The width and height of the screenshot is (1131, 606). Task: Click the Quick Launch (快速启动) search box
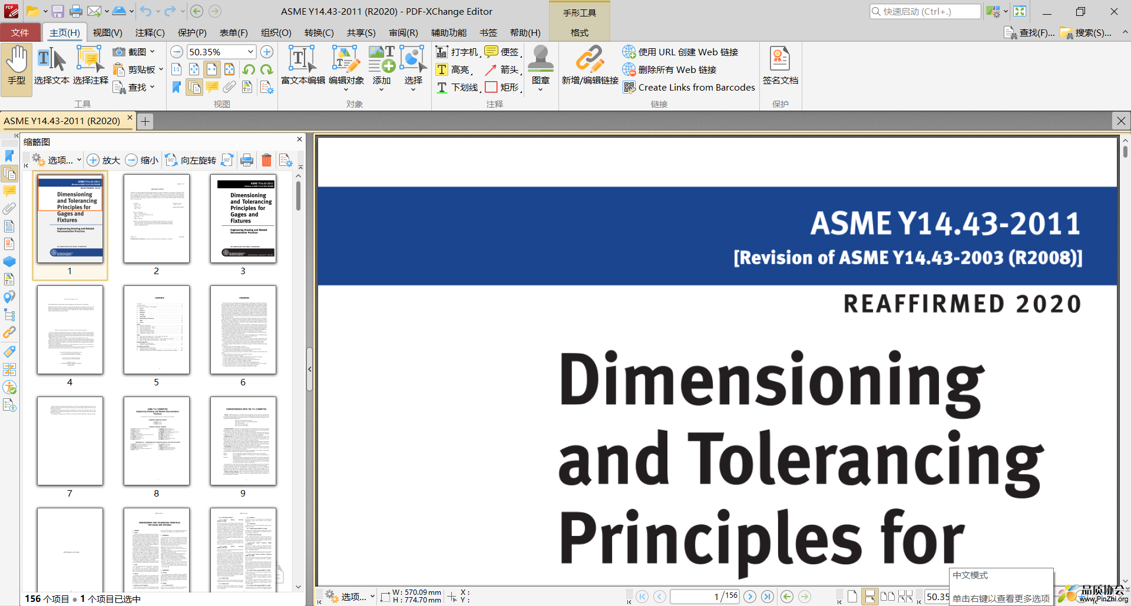pyautogui.click(x=925, y=11)
